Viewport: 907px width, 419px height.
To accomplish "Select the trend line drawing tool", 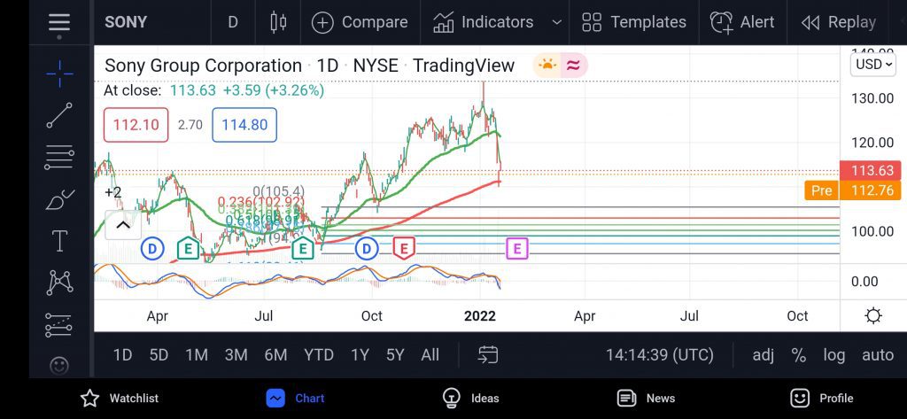I will click(59, 115).
